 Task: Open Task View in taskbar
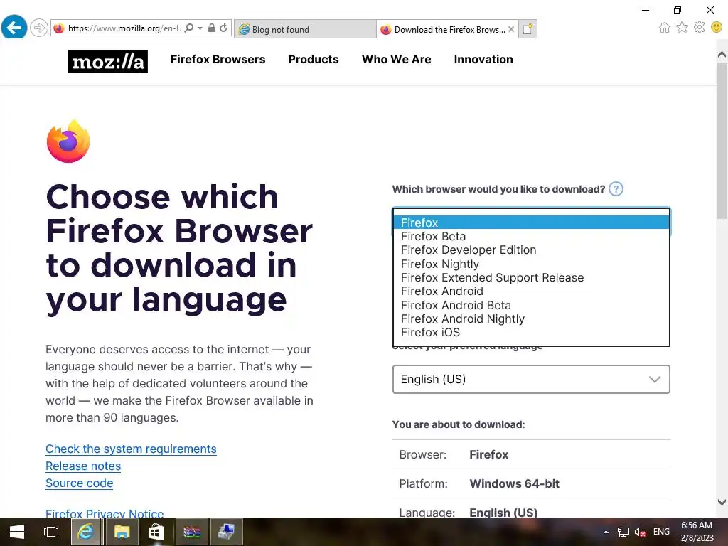coord(51,532)
